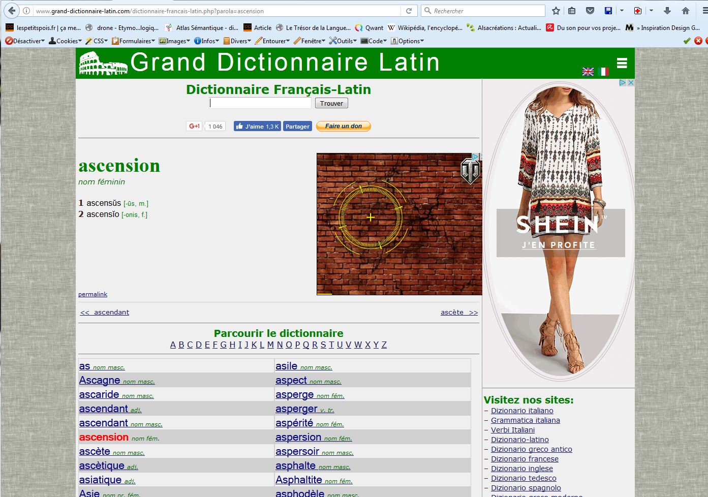This screenshot has width=708, height=497.
Task: Open the CSS dropdown in developer toolbar
Action: [97, 41]
